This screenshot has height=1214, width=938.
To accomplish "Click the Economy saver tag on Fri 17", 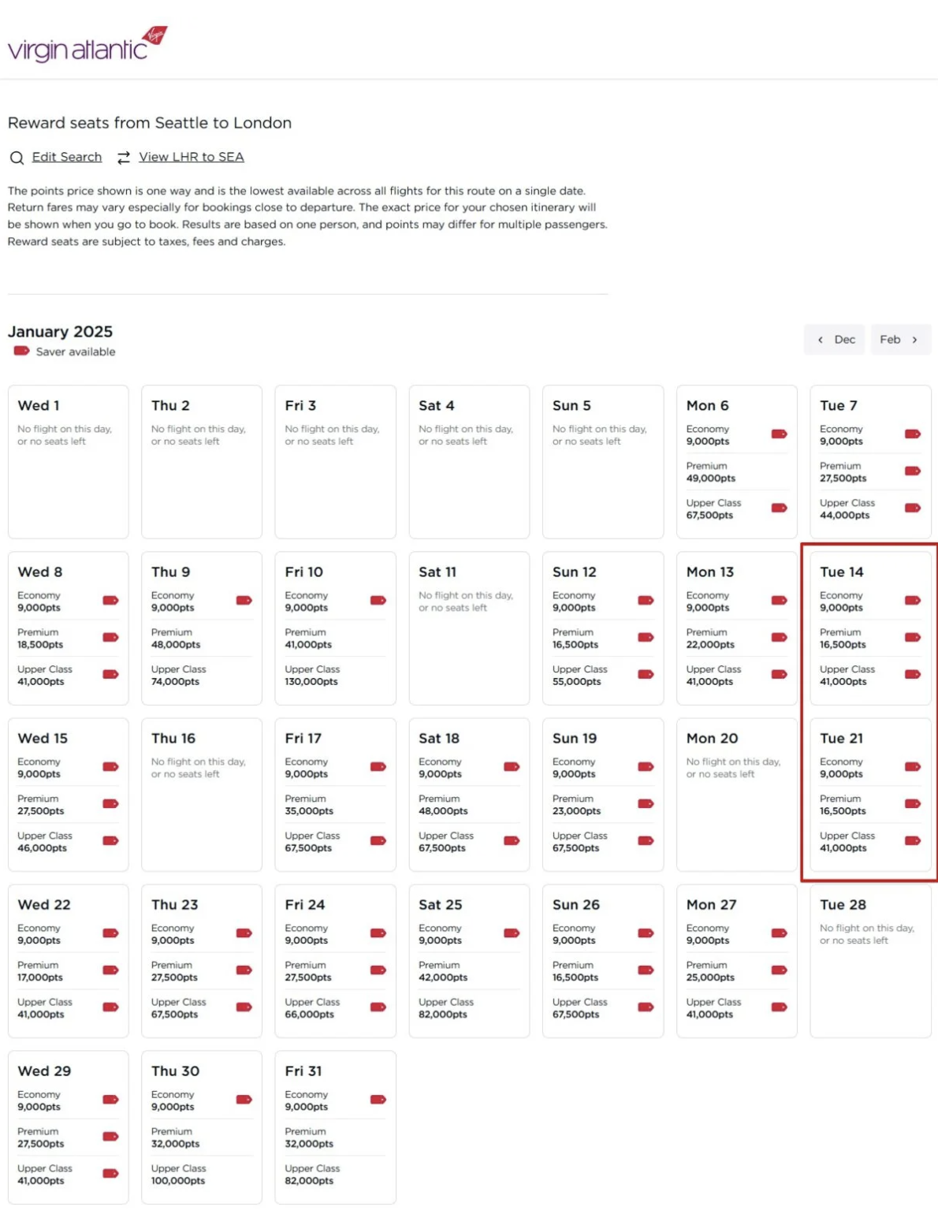I will [378, 766].
